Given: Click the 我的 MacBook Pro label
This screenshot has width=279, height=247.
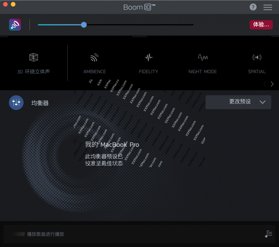Looking at the screenshot, I should coord(112,144).
